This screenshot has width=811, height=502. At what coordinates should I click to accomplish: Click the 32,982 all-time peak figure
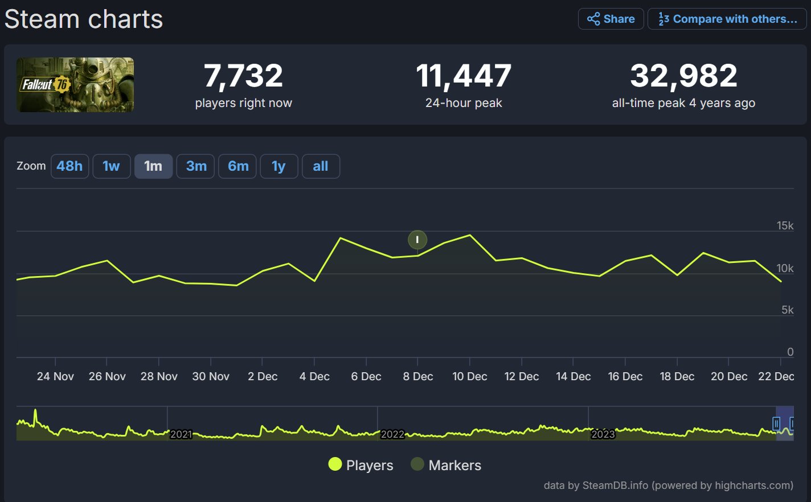click(683, 76)
